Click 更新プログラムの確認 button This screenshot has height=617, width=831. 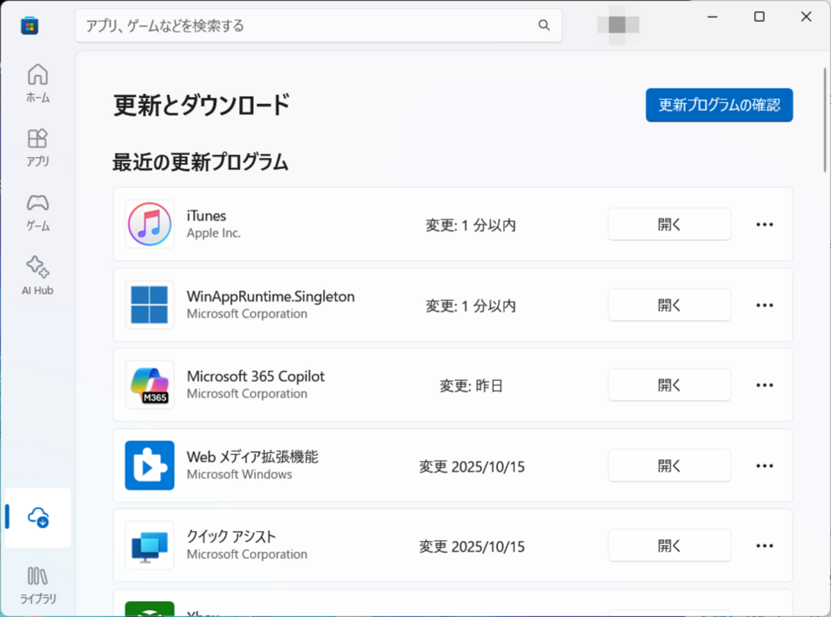(x=719, y=105)
